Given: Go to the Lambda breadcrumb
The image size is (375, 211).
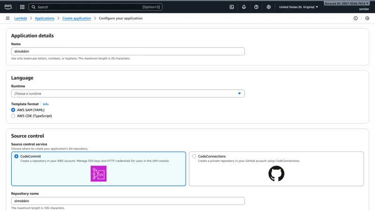Looking at the screenshot, I should click(21, 18).
